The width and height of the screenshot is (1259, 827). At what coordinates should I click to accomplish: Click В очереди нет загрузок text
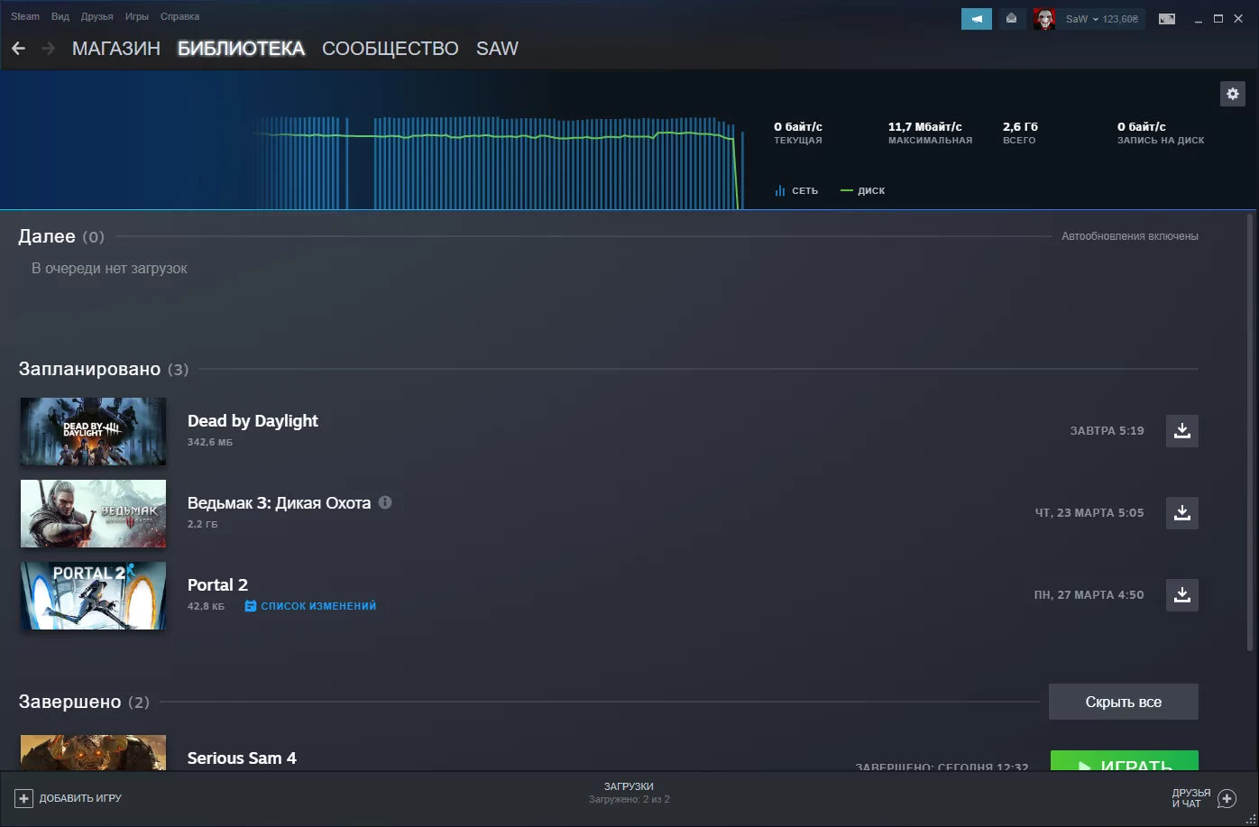pyautogui.click(x=109, y=269)
